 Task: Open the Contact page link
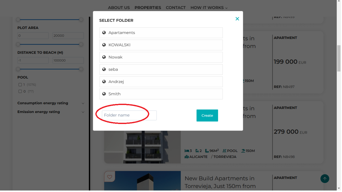(176, 8)
